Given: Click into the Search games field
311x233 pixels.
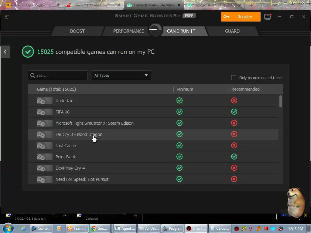Looking at the screenshot, I should 58,75.
